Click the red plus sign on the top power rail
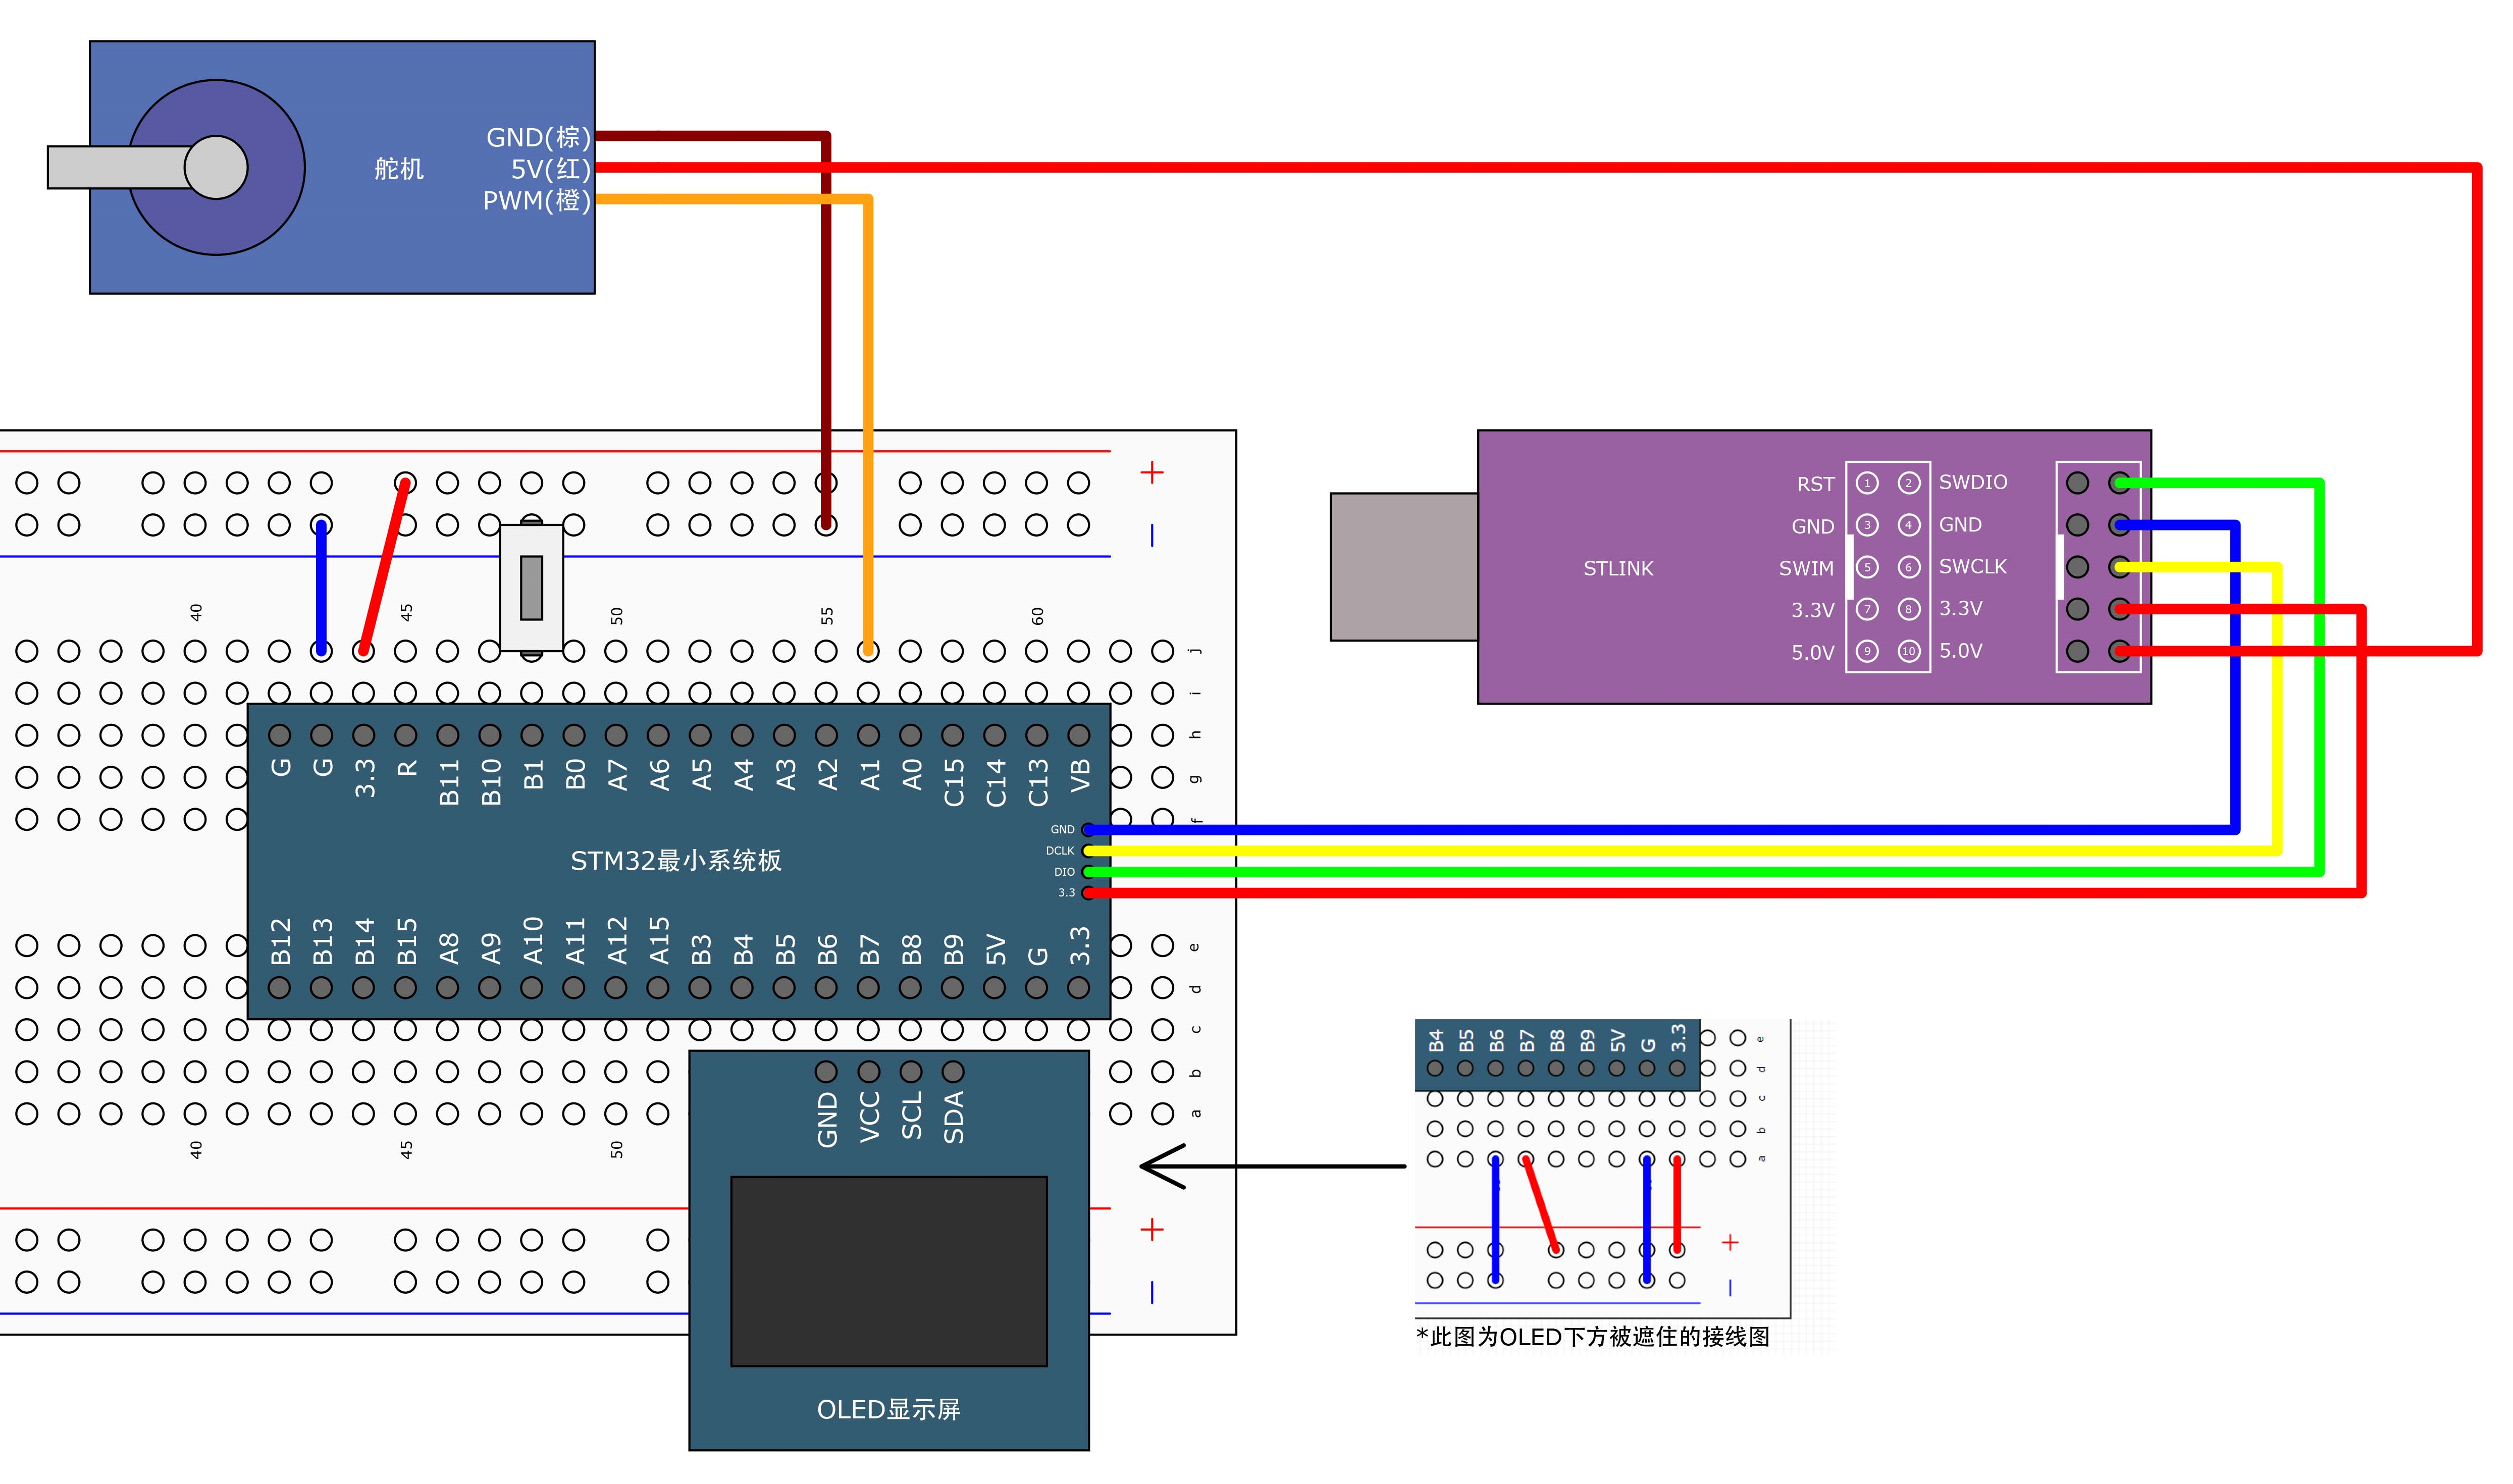This screenshot has height=1484, width=2513. 1152,472
